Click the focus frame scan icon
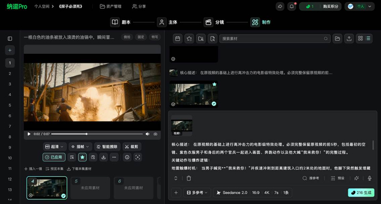This screenshot has height=204, width=381. pos(138,157)
